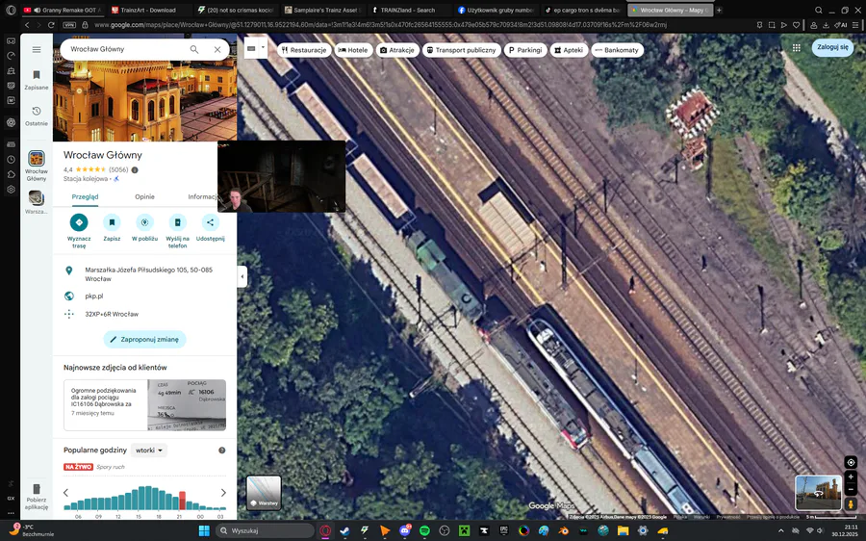The width and height of the screenshot is (866, 541).
Task: Click the Marszałka Józefa Piłsudskiego address row
Action: tap(144, 274)
